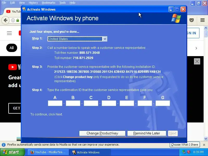The width and height of the screenshot is (208, 156).
Task: Click the right chevron on YouTube chips
Action: click(196, 48)
